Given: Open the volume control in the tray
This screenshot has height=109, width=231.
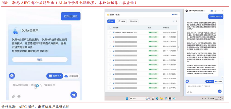Looking at the screenshot, I should click(211, 98).
